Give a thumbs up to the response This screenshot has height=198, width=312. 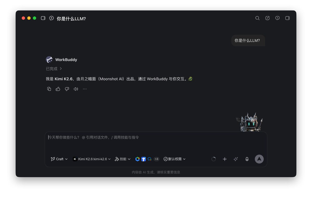pyautogui.click(x=58, y=89)
